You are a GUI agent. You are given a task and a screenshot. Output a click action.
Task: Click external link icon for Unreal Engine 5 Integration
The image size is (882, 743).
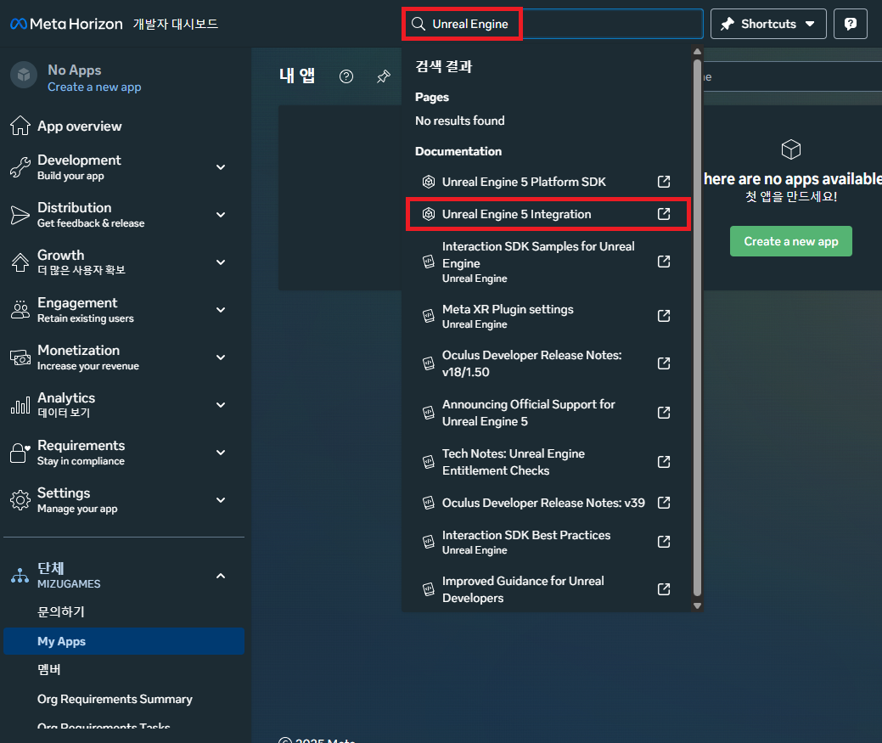(x=664, y=214)
